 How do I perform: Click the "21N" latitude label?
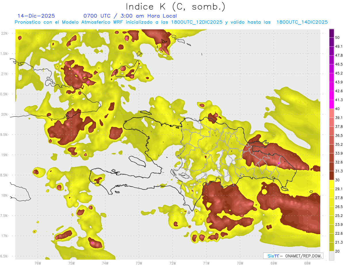[5, 74]
